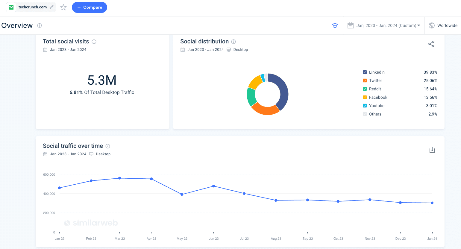Click the 25.06% Twitter percentage
Screen dimensions: 461x249
(x=430, y=81)
